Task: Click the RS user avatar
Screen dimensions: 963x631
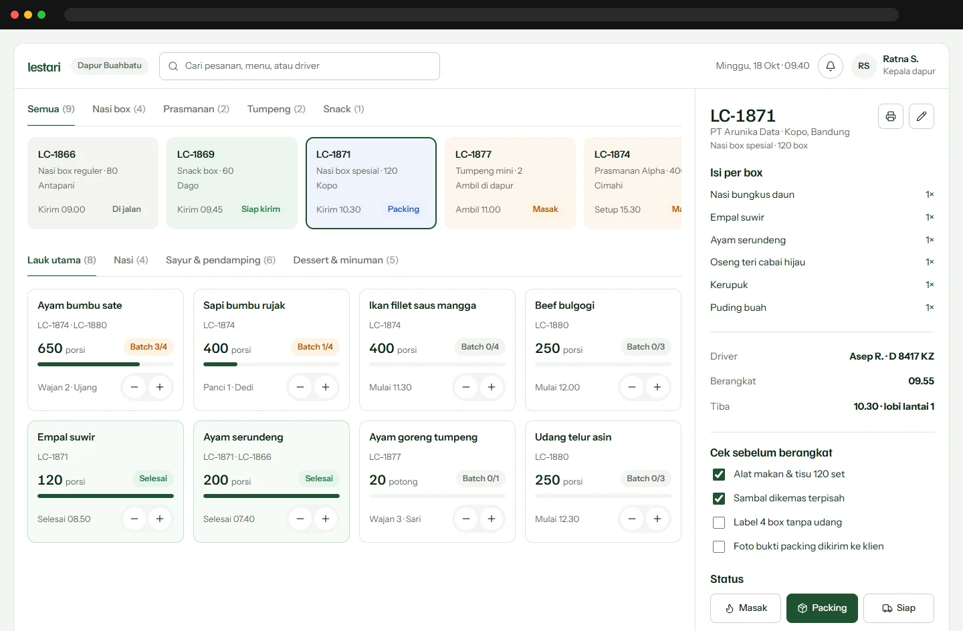Action: point(863,66)
